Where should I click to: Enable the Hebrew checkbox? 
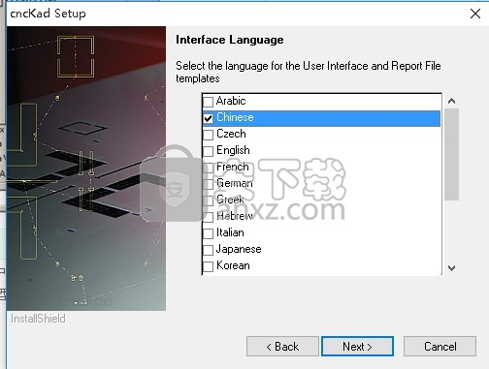(208, 217)
